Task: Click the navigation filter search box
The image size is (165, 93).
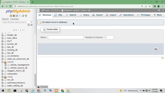Action: [16, 22]
